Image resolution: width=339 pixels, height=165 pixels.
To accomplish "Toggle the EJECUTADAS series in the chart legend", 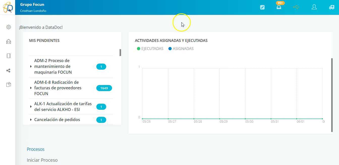I will click(150, 48).
